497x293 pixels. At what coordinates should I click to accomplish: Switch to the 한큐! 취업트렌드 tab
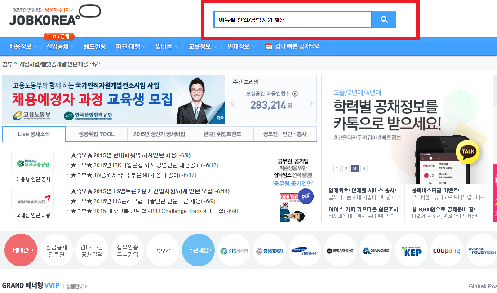click(x=222, y=134)
